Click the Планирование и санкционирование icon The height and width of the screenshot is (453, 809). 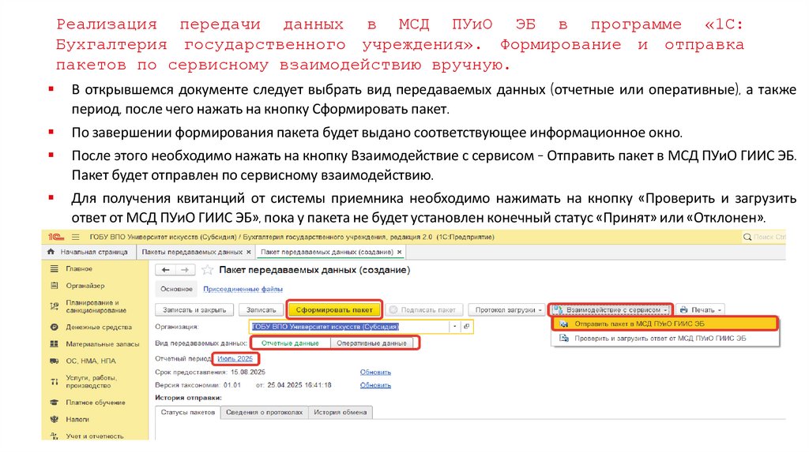point(55,306)
